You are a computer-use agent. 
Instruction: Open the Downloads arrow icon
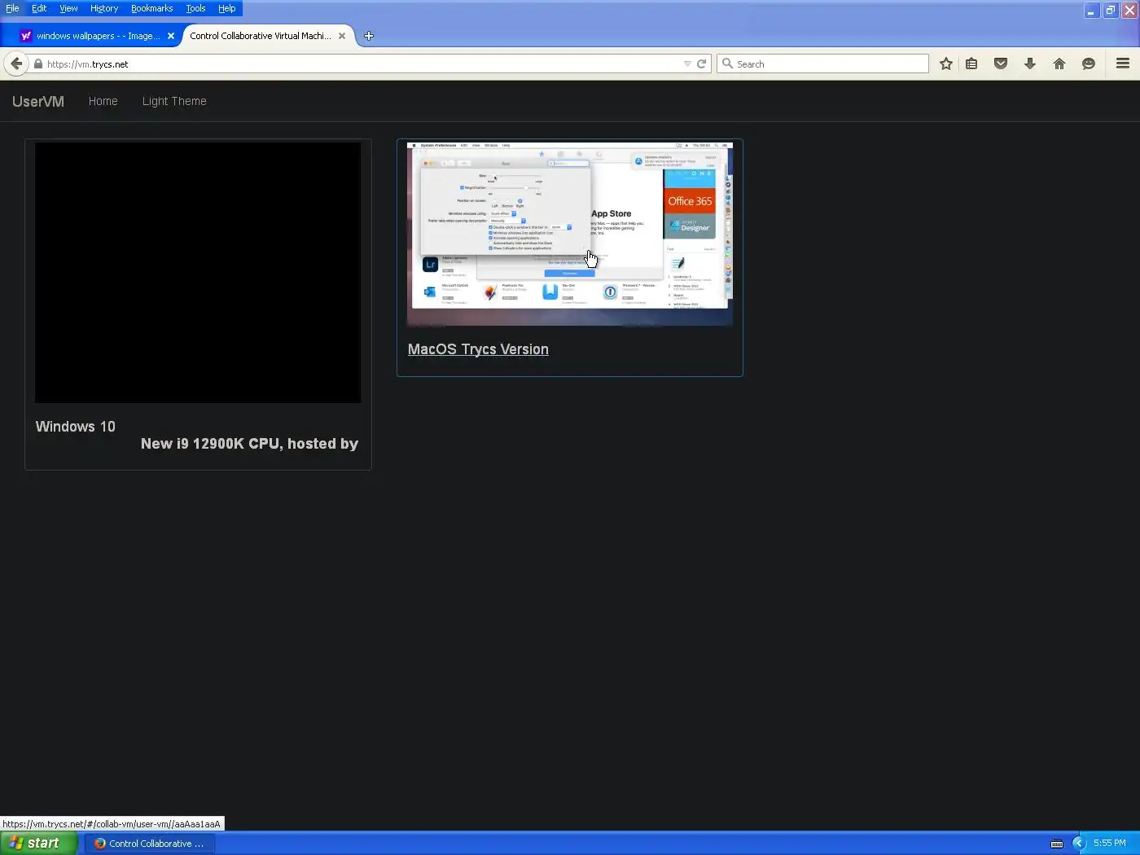click(x=1030, y=64)
